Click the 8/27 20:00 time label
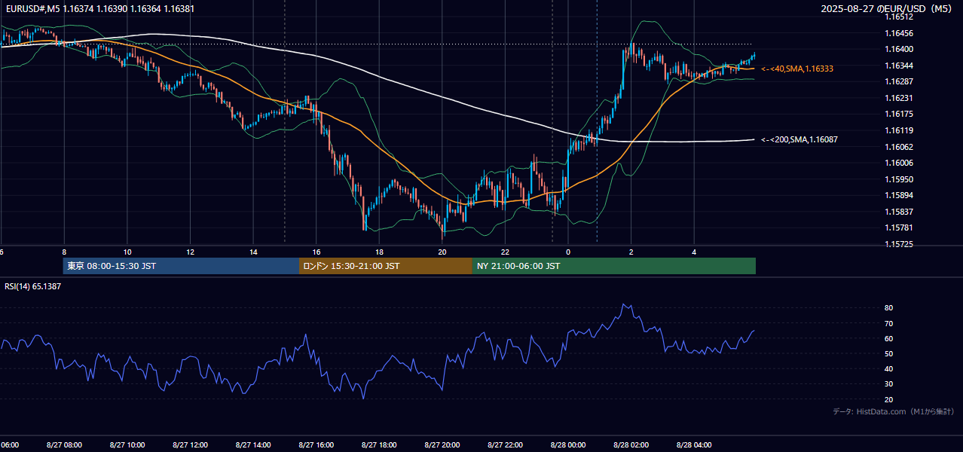Screen dimensions: 963x452 pos(442,444)
